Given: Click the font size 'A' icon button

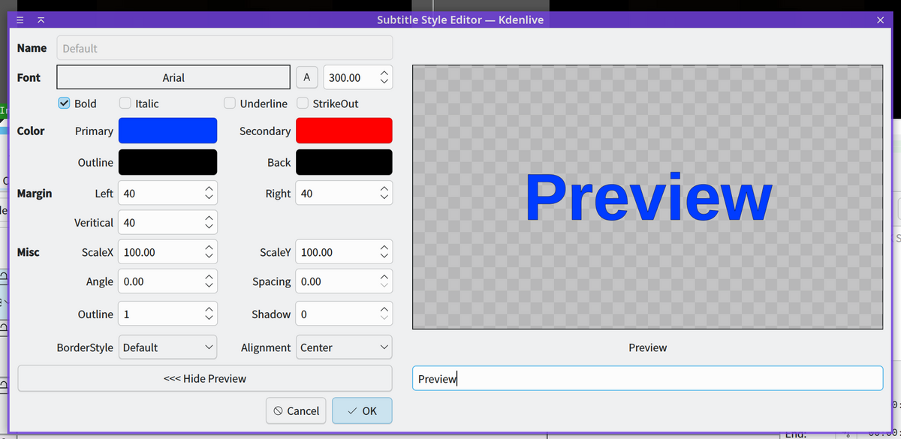Looking at the screenshot, I should (306, 77).
